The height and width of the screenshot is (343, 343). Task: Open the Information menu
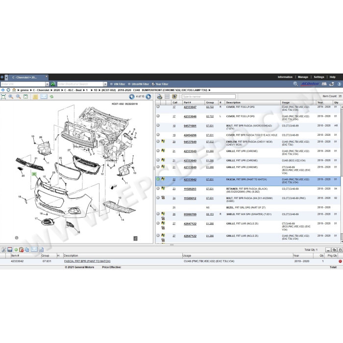pyautogui.click(x=285, y=77)
